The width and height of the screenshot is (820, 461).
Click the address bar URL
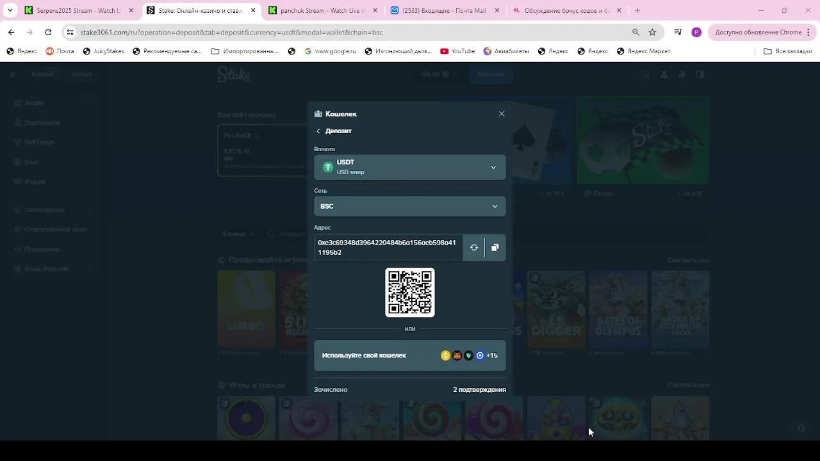pos(231,32)
